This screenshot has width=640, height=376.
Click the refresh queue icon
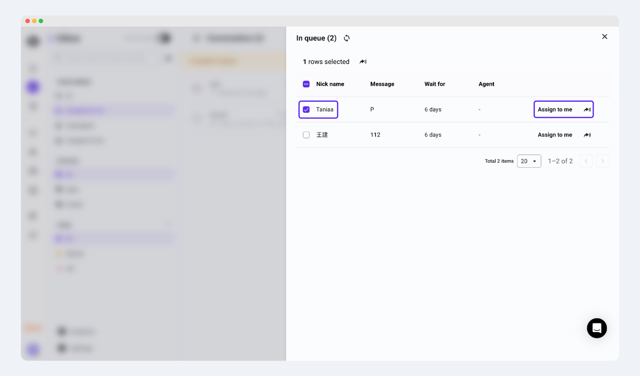click(x=347, y=38)
